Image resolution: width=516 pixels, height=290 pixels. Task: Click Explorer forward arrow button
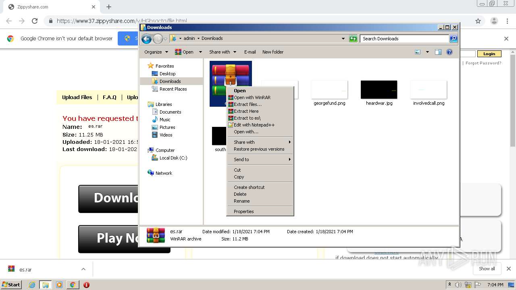pos(158,39)
